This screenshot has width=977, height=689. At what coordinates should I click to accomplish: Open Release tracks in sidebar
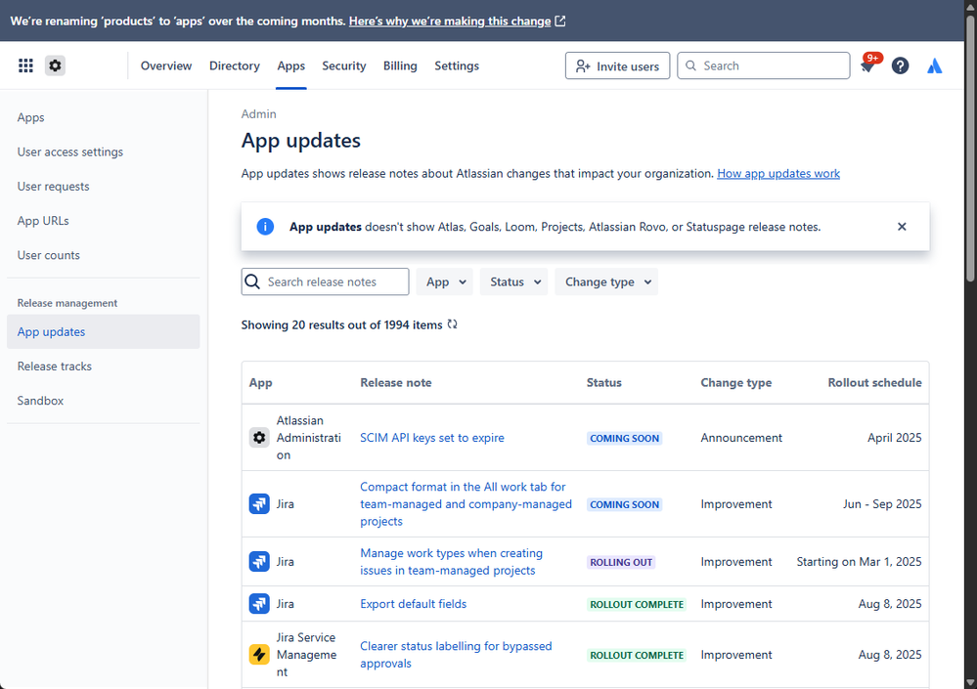tap(54, 366)
